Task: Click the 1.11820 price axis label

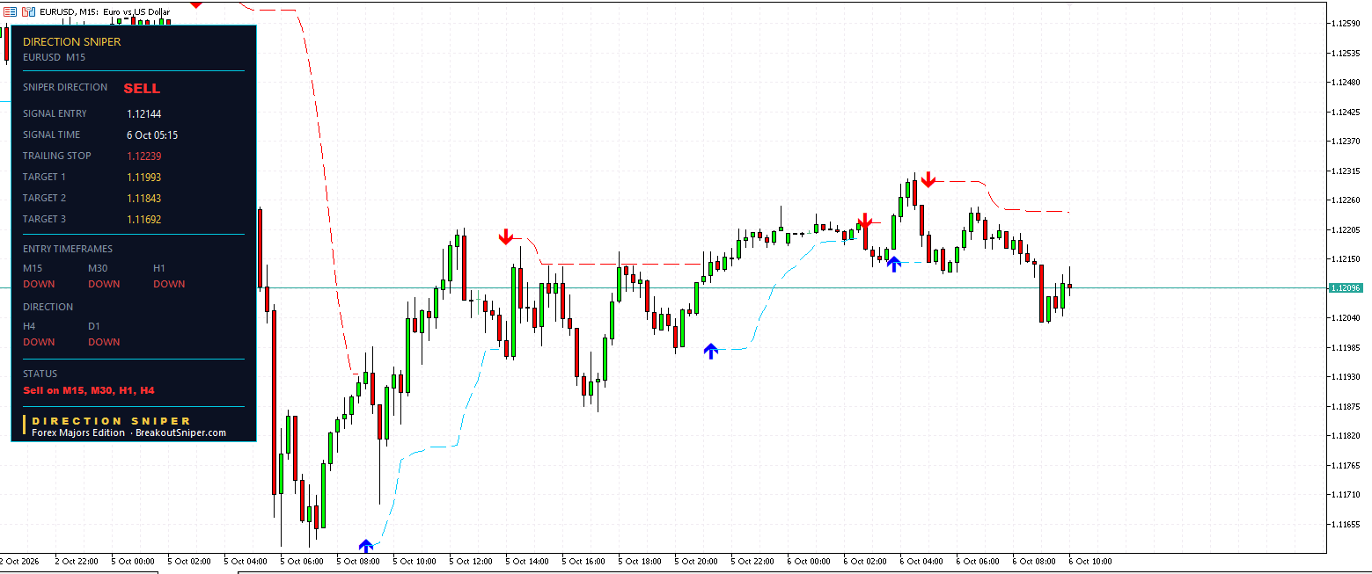Action: 1347,436
